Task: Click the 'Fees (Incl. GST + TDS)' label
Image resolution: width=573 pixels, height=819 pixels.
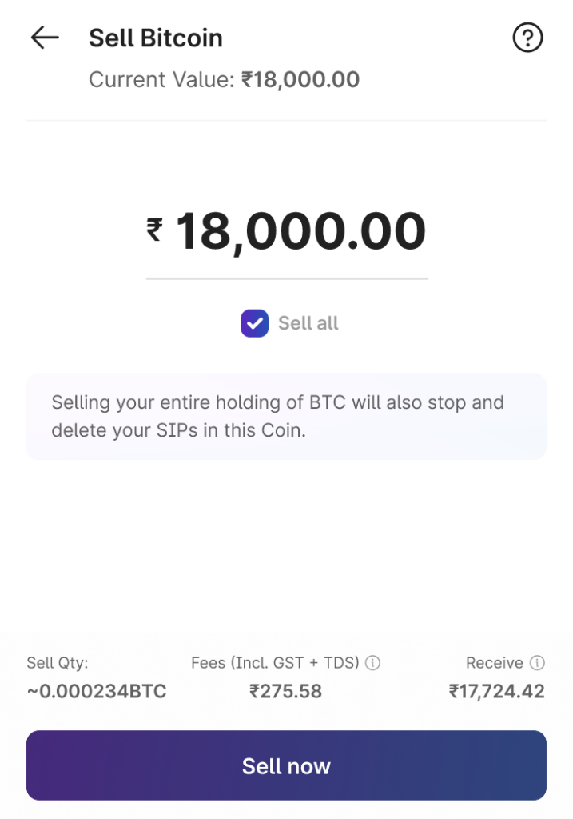Action: click(275, 663)
